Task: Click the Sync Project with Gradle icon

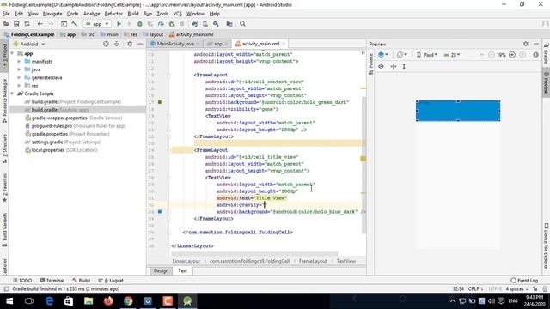Action: [x=195, y=24]
